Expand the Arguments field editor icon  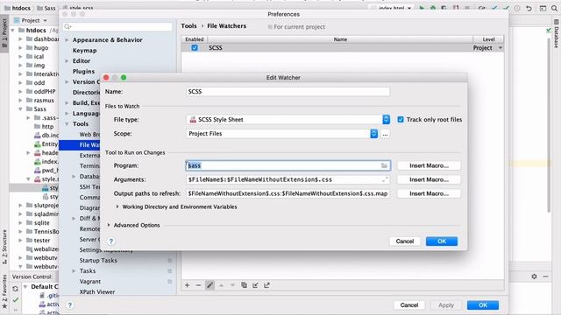point(385,179)
